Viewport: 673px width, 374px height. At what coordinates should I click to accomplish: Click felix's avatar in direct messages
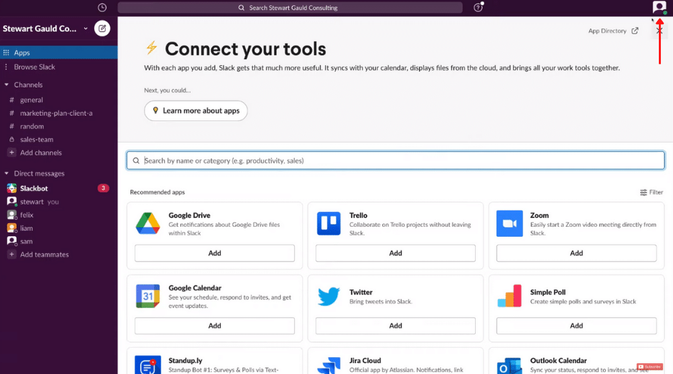(x=11, y=215)
